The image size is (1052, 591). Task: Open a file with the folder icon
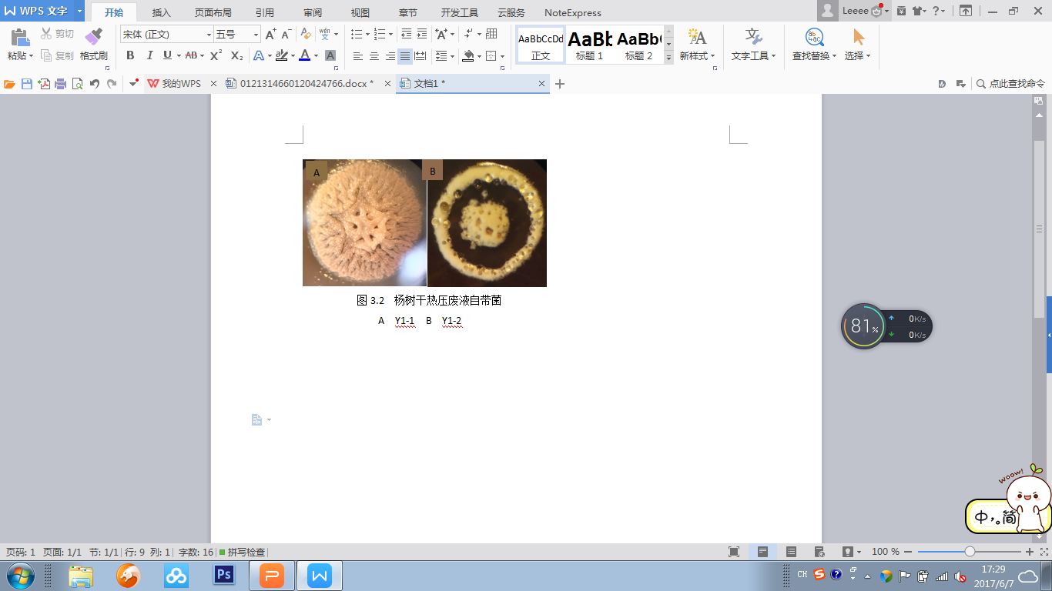10,84
